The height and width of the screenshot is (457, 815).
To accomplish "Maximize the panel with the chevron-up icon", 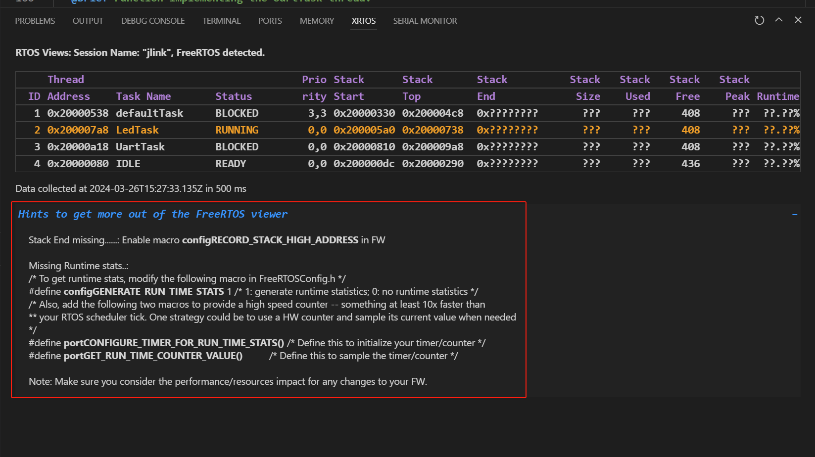I will tap(779, 20).
